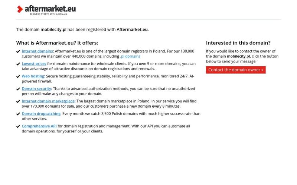The width and height of the screenshot is (297, 185).
Task: Click the Aftermarket.eu logo
Action: tap(46, 9)
